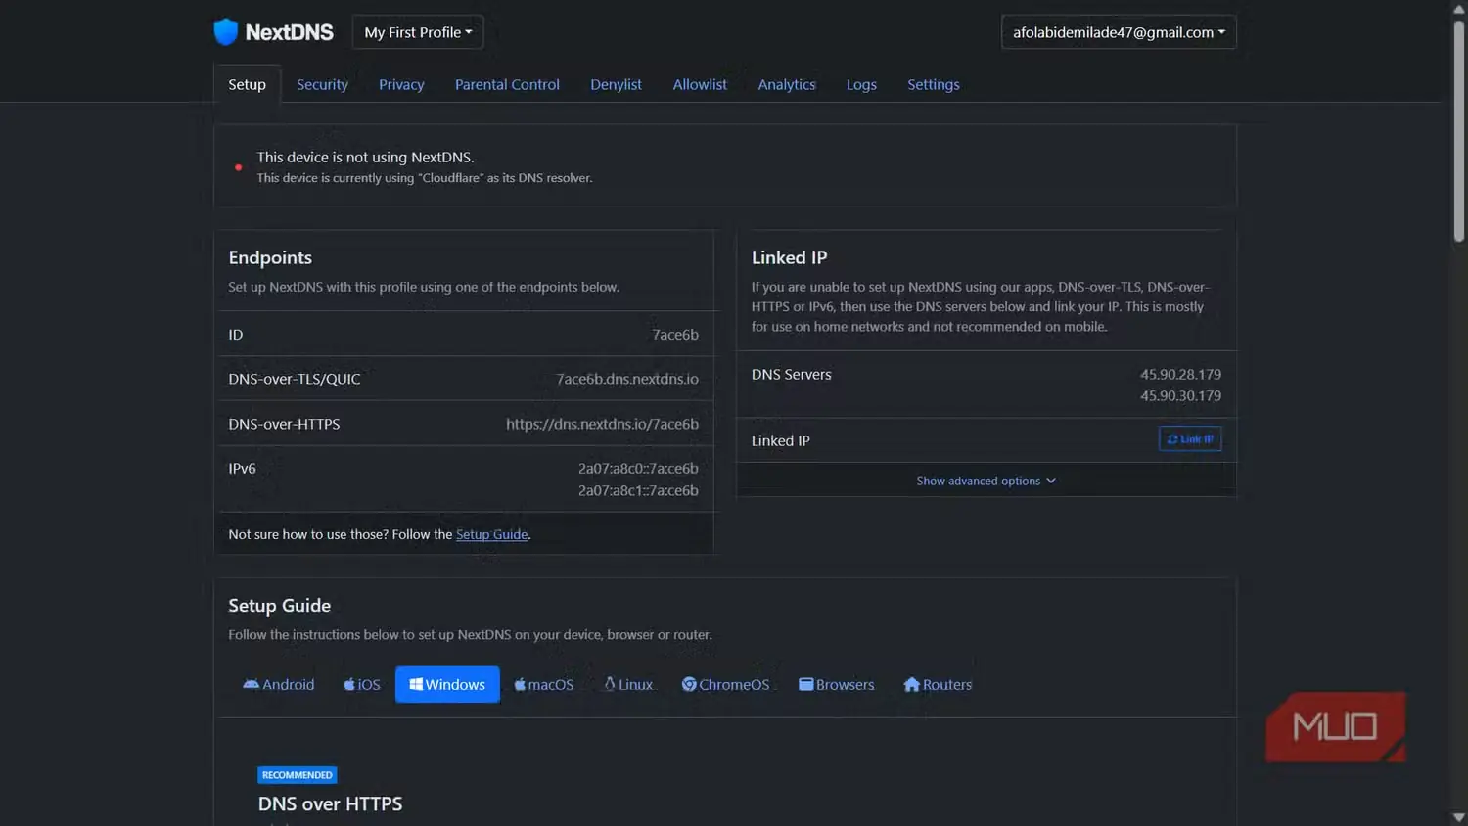Screen dimensions: 1468x826
Task: Click the red not-using-NextDNS status dot
Action: click(x=238, y=167)
